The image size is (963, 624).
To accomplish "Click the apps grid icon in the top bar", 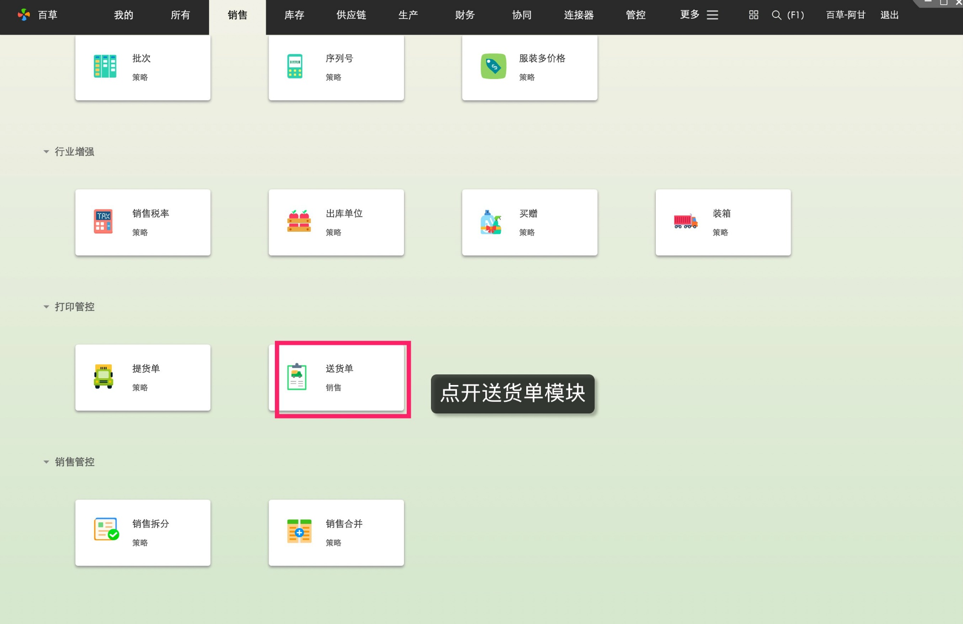I will coord(753,15).
